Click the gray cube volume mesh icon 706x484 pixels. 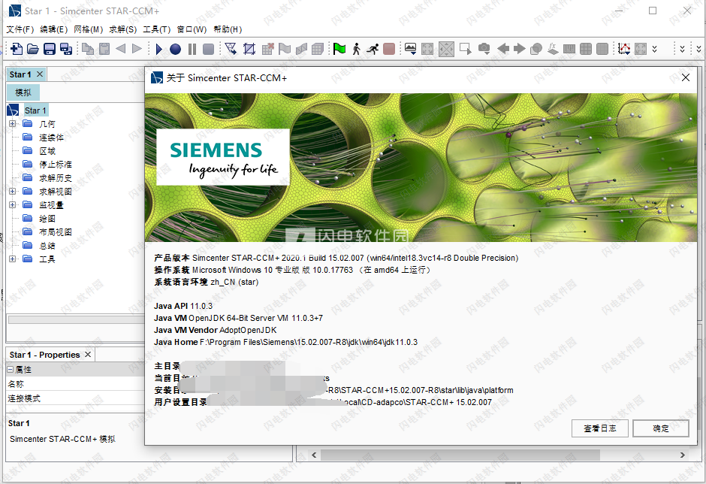point(318,49)
